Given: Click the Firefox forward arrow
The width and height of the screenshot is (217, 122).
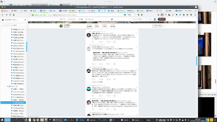Looking at the screenshot, I should click(6, 15).
